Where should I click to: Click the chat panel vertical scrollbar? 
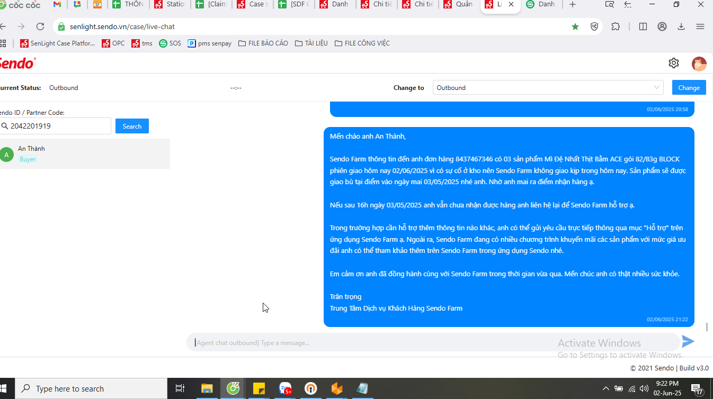707,327
